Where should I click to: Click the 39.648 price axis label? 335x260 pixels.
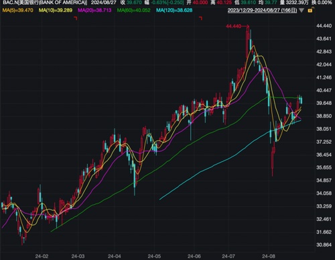[x=324, y=103]
